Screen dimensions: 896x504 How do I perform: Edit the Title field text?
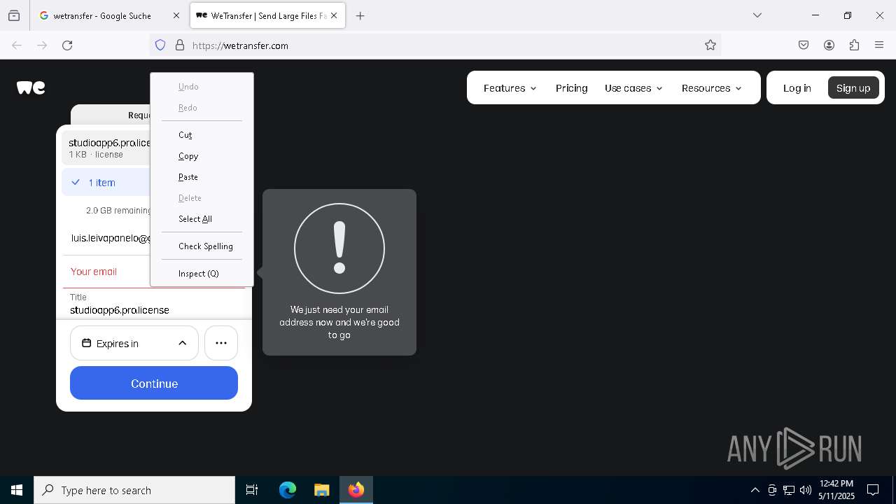tap(154, 310)
